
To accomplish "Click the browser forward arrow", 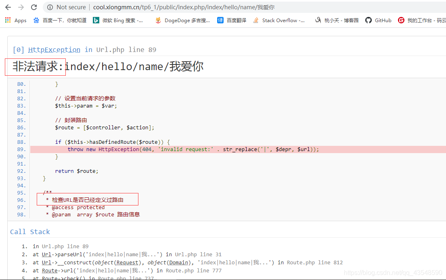I will 21,7.
